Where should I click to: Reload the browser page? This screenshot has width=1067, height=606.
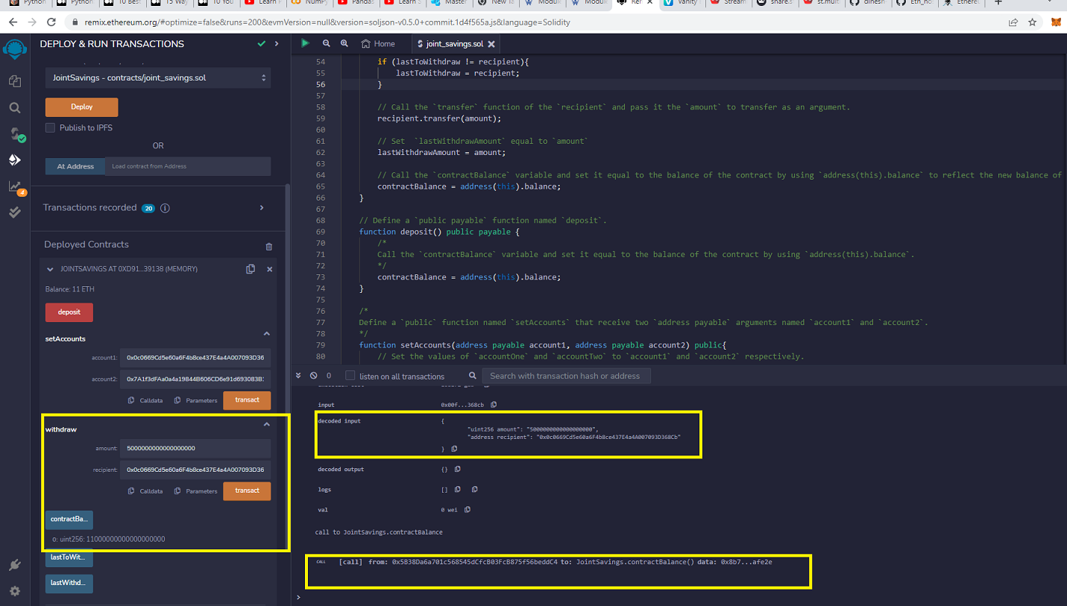51,22
